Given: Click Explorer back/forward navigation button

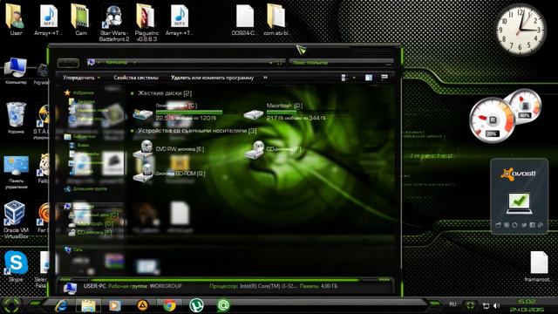Looking at the screenshot, I should (68, 63).
